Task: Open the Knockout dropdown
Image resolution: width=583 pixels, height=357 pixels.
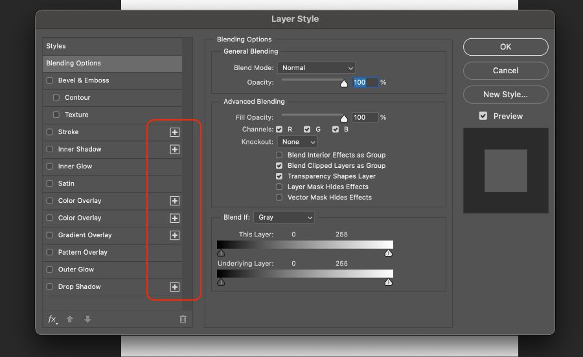Action: (298, 142)
